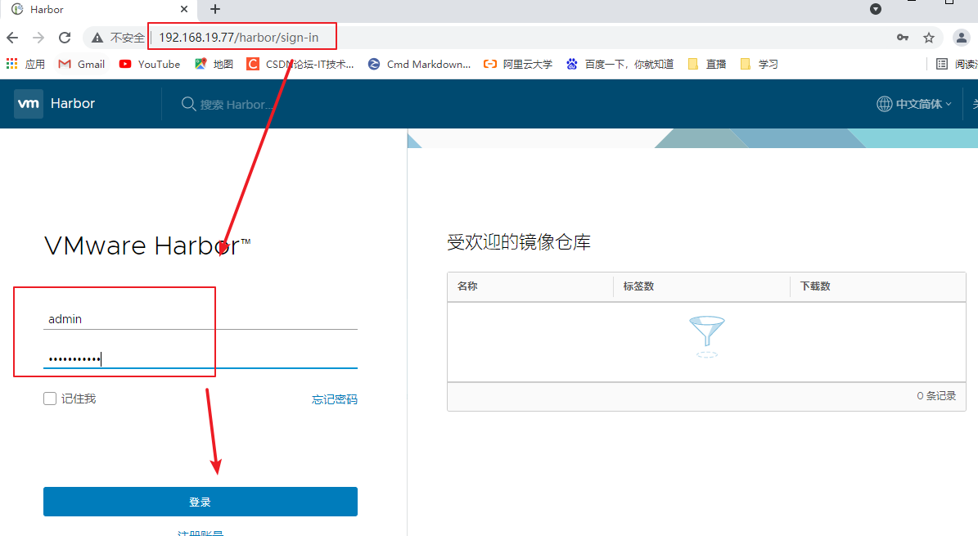This screenshot has width=978, height=536.
Task: Click the address bar URL
Action: pos(238,38)
